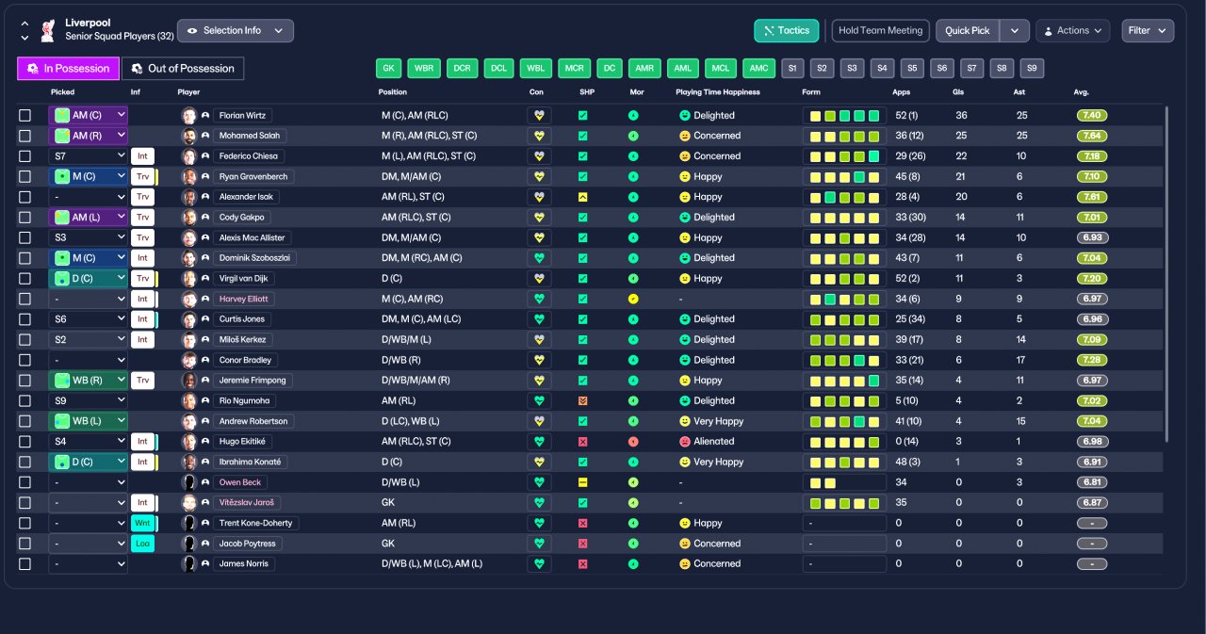Open Harvey Elliott's player profile
This screenshot has width=1206, height=634.
243,299
